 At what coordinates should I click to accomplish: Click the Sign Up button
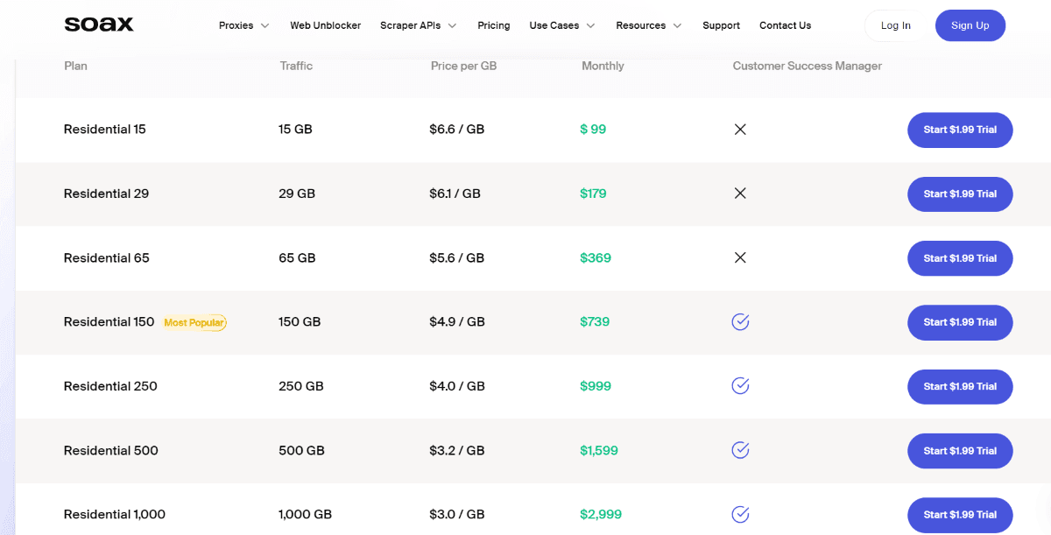click(x=970, y=25)
